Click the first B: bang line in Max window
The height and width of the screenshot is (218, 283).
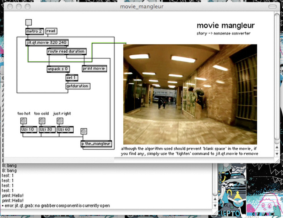point(9,166)
